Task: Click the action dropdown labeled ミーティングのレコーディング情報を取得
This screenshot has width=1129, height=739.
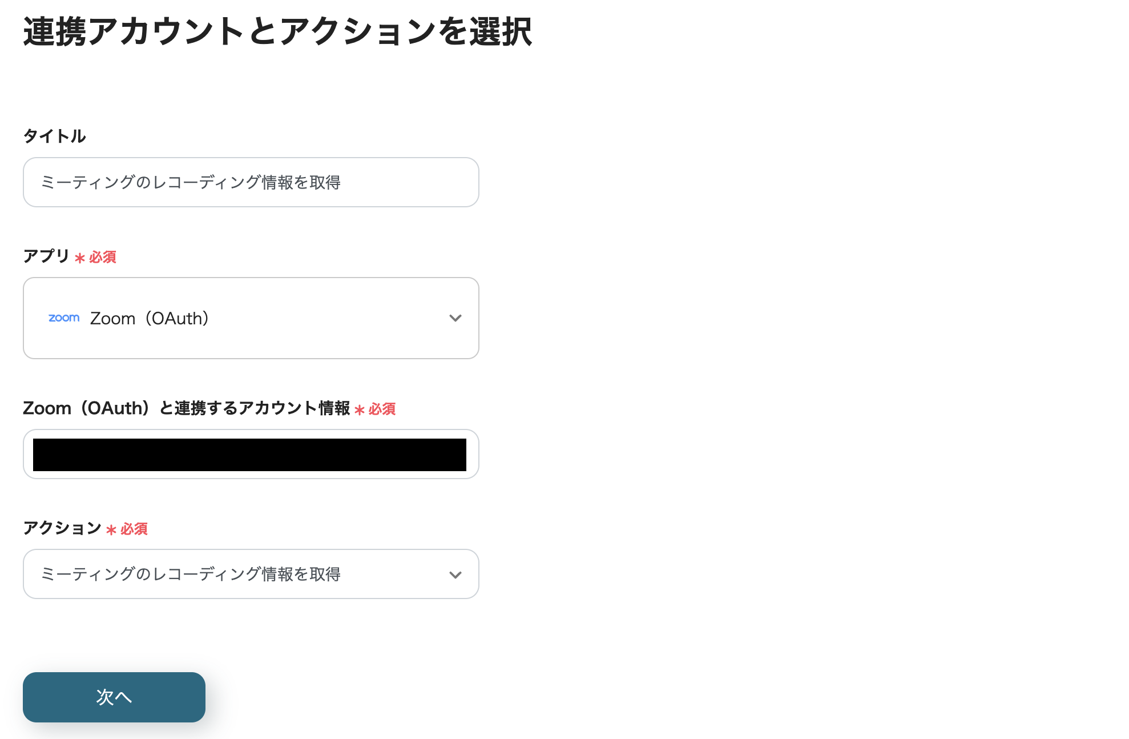Action: tap(251, 574)
